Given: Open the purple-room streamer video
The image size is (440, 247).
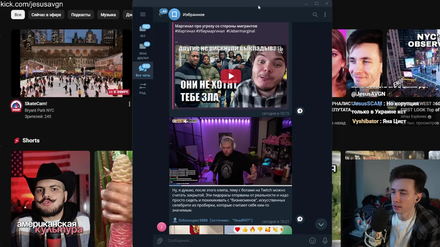Looking at the screenshot, I should click(x=230, y=151).
